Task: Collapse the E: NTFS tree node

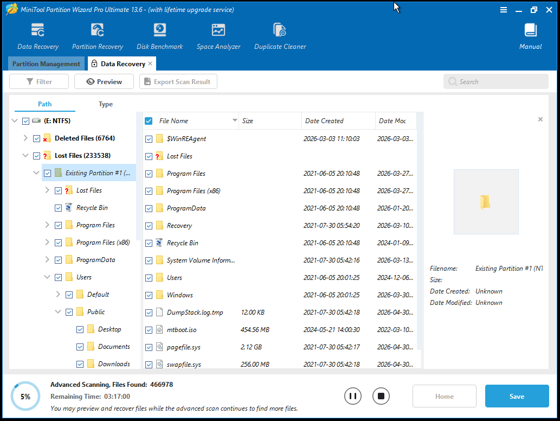Action: 15,121
